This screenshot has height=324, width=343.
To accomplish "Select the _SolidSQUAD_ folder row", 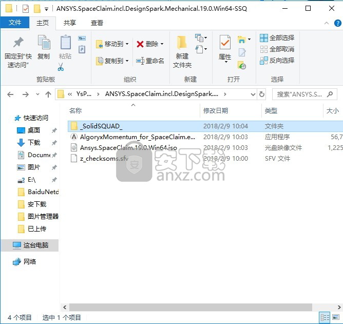I will [x=205, y=126].
